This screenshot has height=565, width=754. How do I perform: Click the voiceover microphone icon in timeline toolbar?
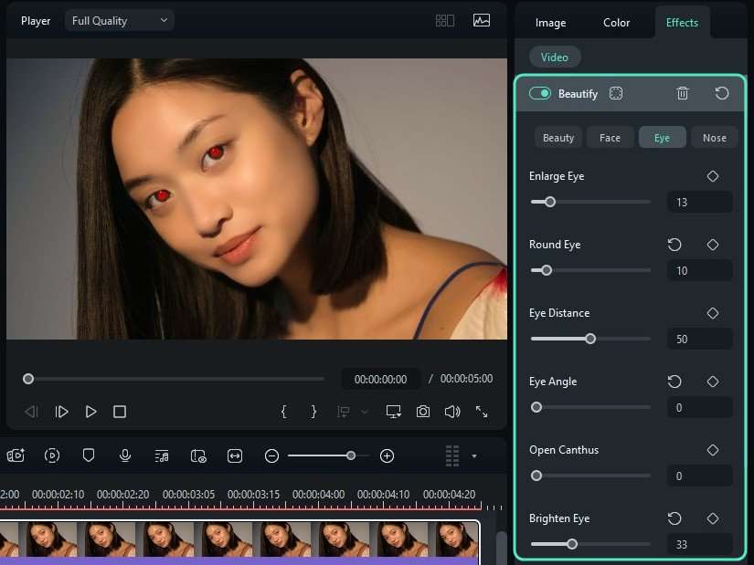point(125,455)
